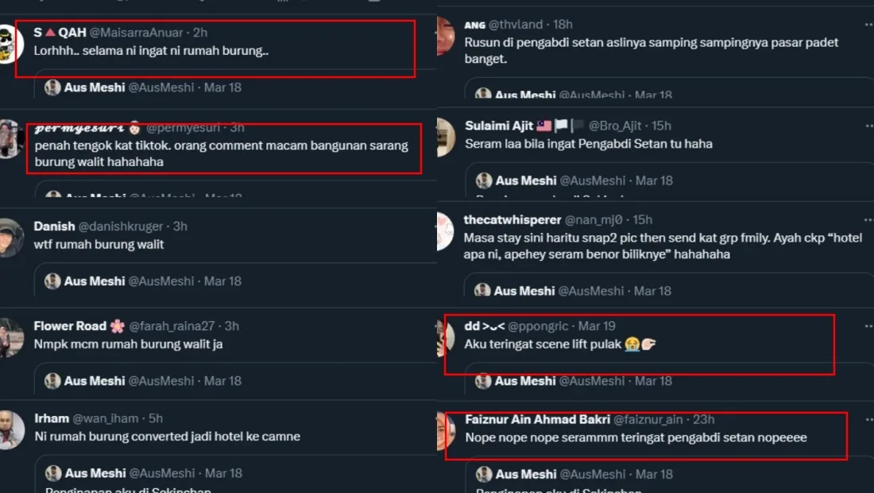The image size is (874, 493).
Task: Click MaisarraAnuar's profile avatar
Action: pyautogui.click(x=10, y=41)
